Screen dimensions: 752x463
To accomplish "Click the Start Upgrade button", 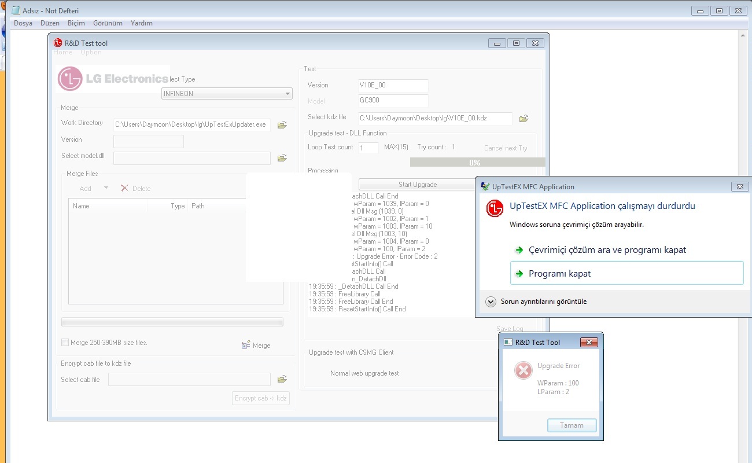I will [417, 185].
